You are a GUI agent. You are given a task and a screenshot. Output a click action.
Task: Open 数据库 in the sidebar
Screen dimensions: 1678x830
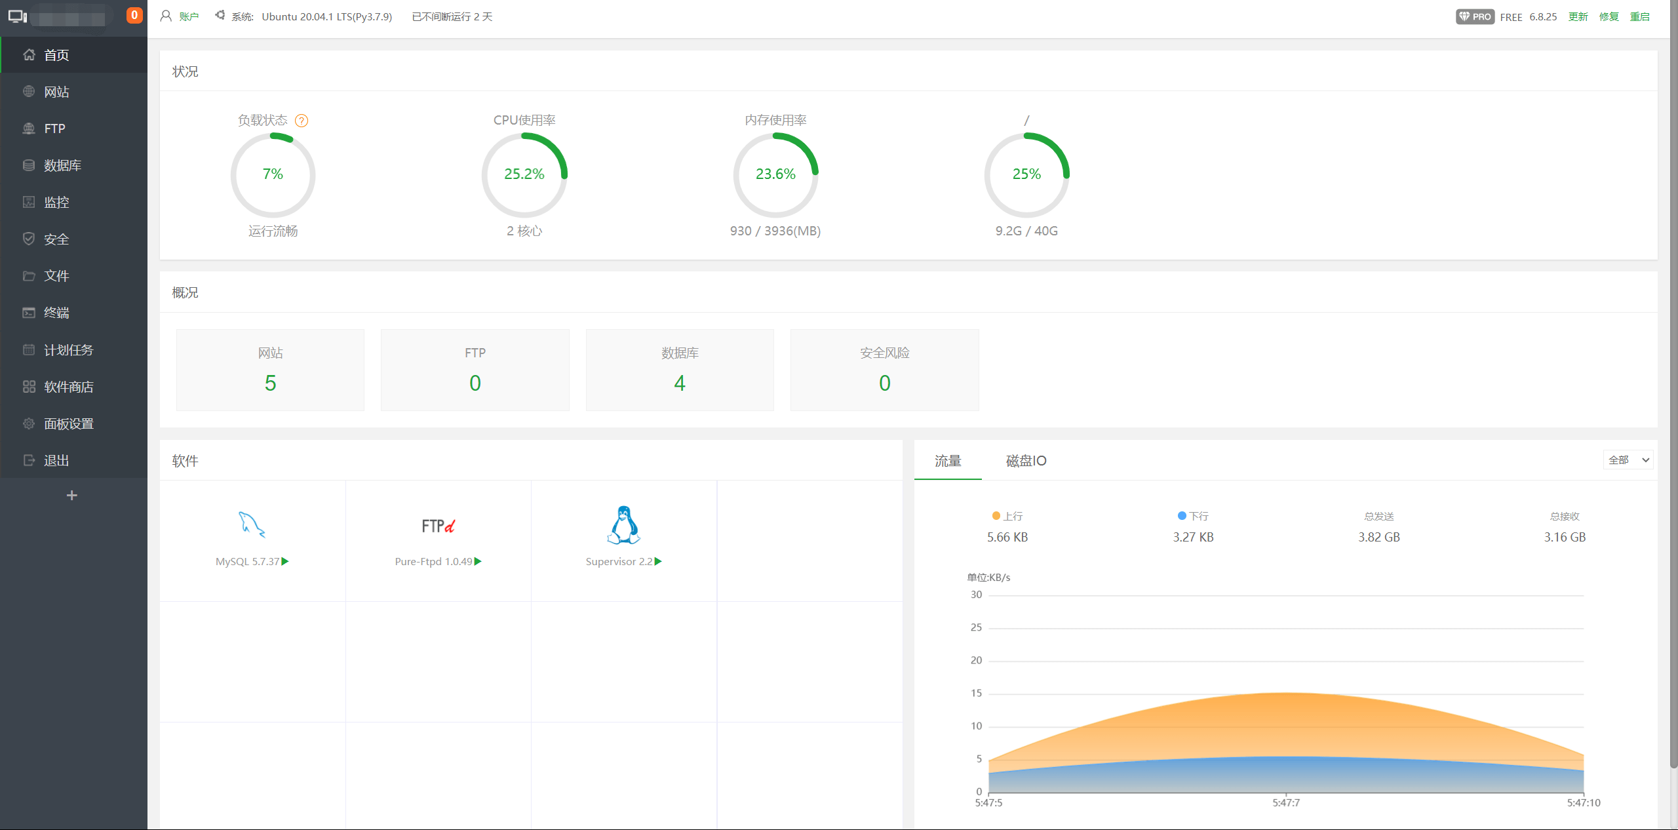[x=62, y=165]
